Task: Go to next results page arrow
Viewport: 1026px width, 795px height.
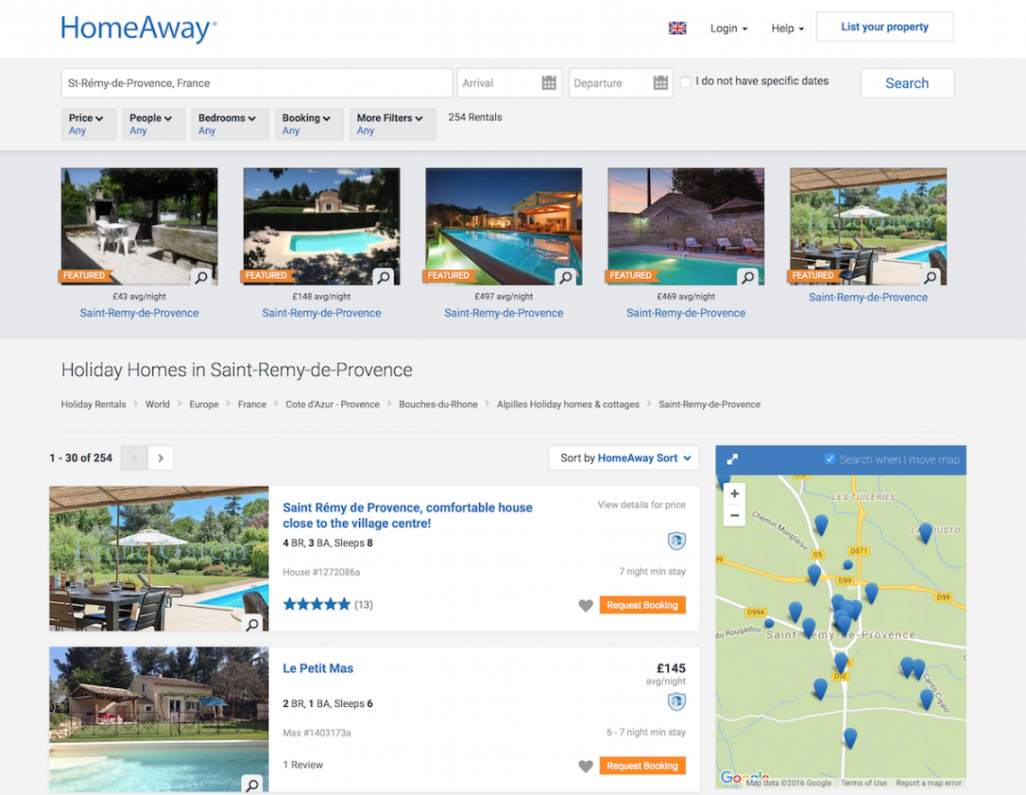Action: (x=161, y=458)
